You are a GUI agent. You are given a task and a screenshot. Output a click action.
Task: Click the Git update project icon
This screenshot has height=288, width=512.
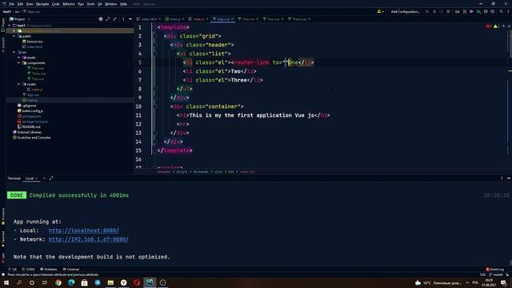coord(465,11)
